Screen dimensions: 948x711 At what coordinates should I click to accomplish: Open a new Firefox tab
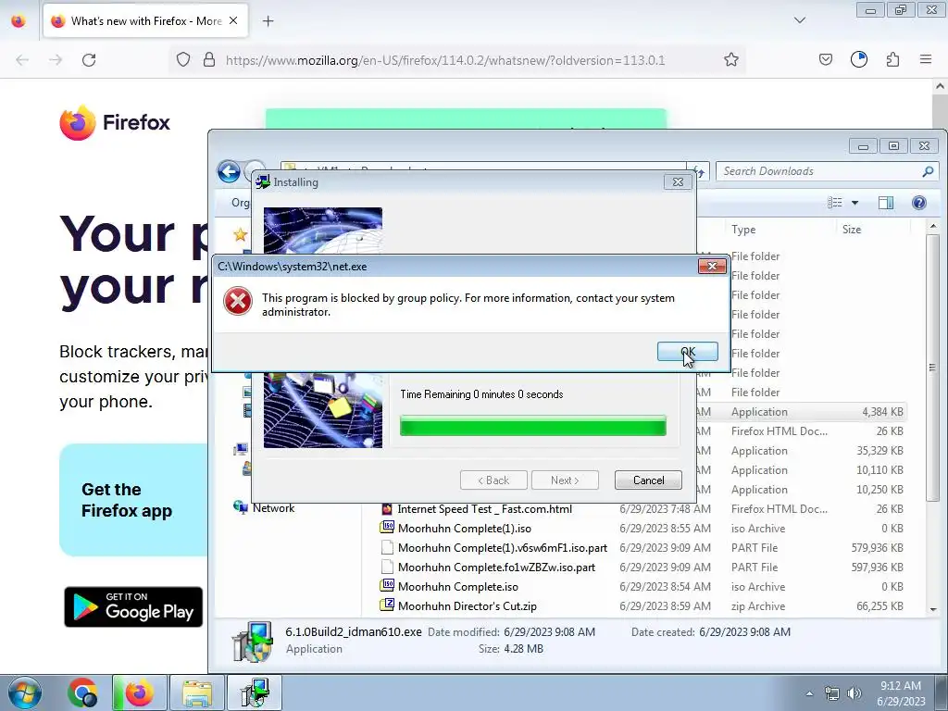[268, 21]
